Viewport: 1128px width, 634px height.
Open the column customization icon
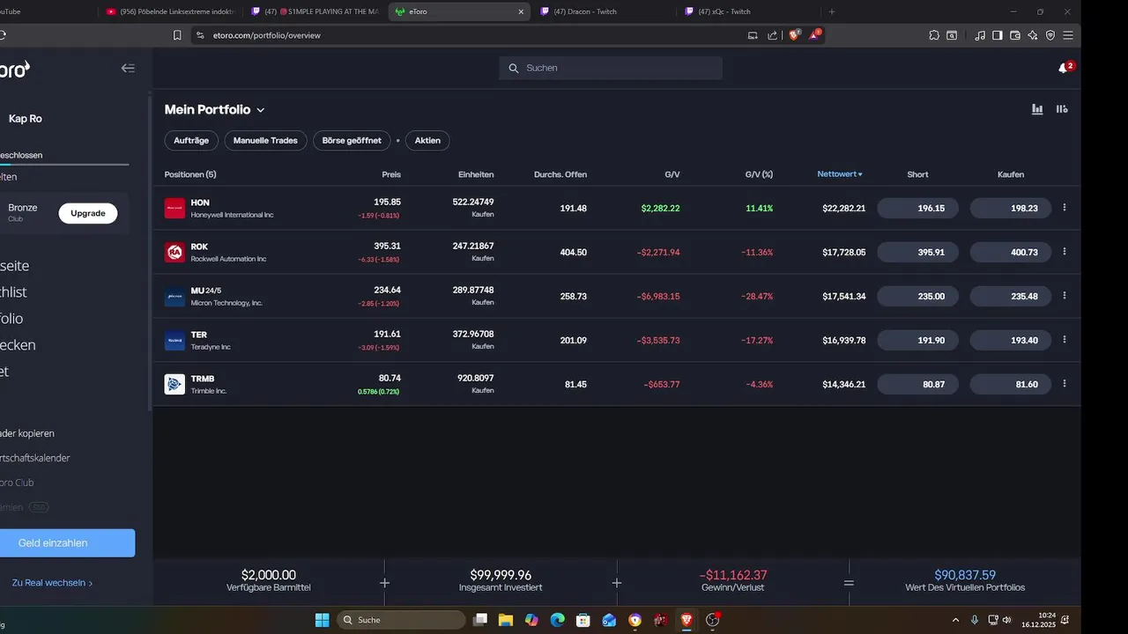click(x=1062, y=109)
